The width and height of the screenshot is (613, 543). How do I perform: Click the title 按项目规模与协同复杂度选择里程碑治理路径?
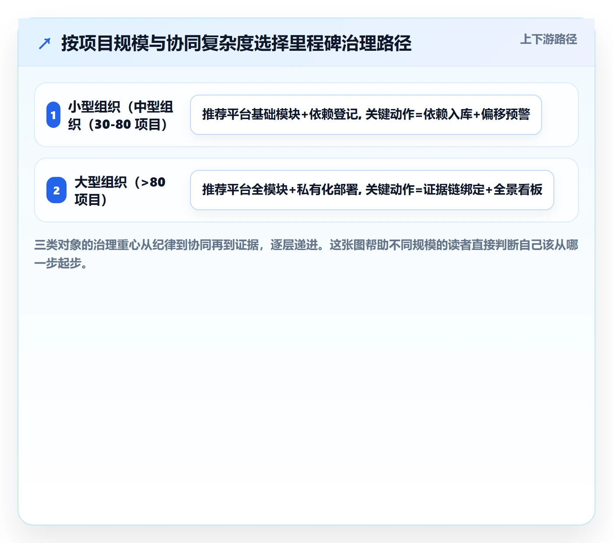(236, 43)
